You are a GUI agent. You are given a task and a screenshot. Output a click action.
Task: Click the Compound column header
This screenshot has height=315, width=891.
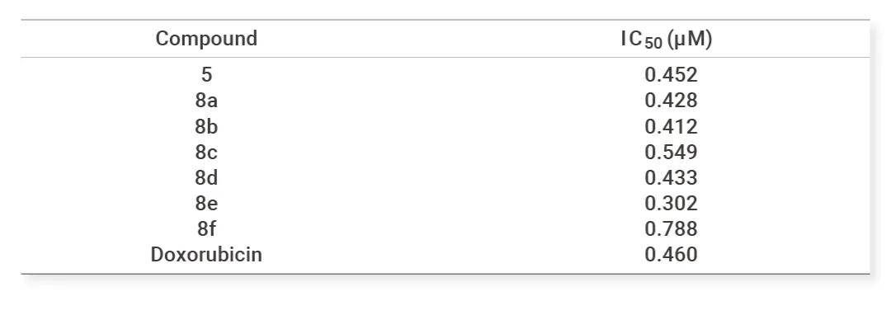coord(206,39)
